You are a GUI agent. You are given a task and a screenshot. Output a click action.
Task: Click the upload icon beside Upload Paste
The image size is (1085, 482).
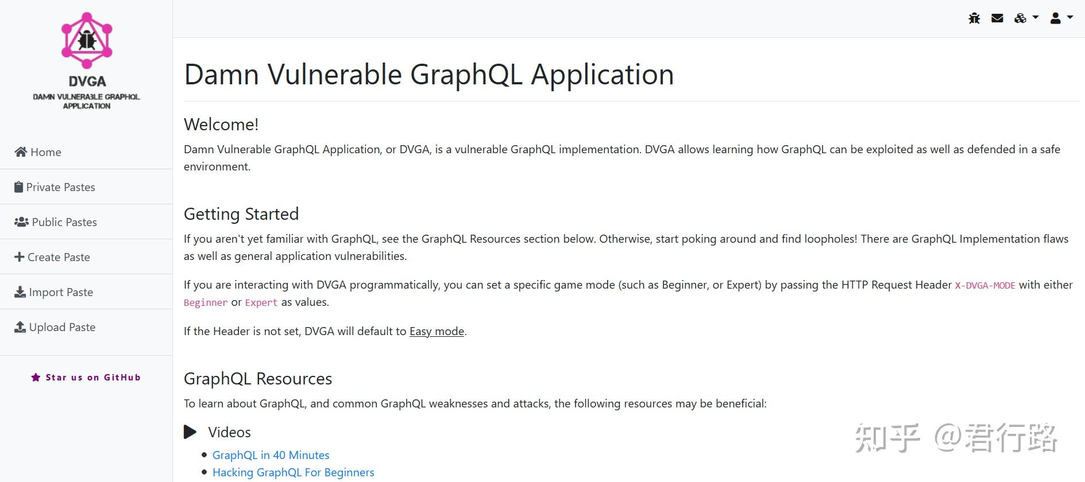point(19,326)
